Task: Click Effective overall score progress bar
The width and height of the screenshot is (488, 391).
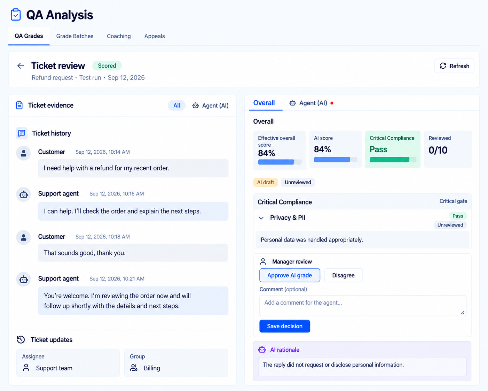Action: pos(280,162)
